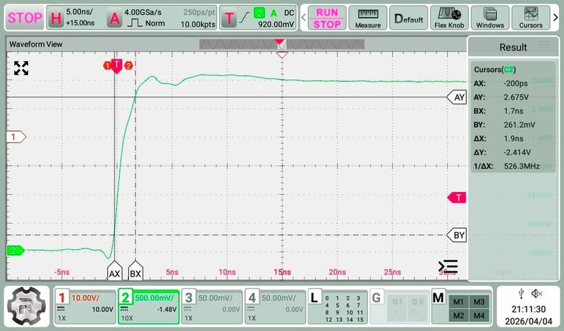Open the Result panel menu icon
564x331 pixels.
pyautogui.click(x=544, y=45)
